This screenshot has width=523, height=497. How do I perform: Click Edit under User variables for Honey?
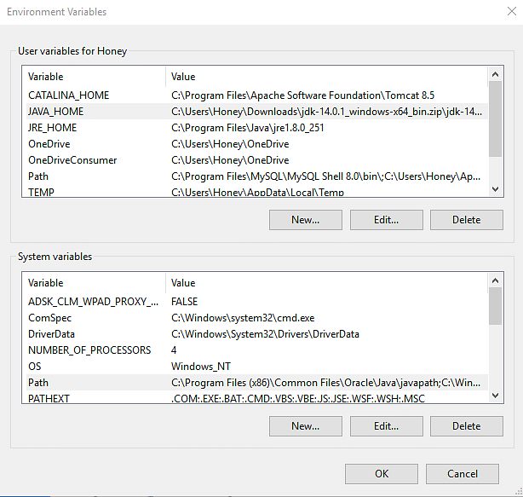click(x=386, y=220)
